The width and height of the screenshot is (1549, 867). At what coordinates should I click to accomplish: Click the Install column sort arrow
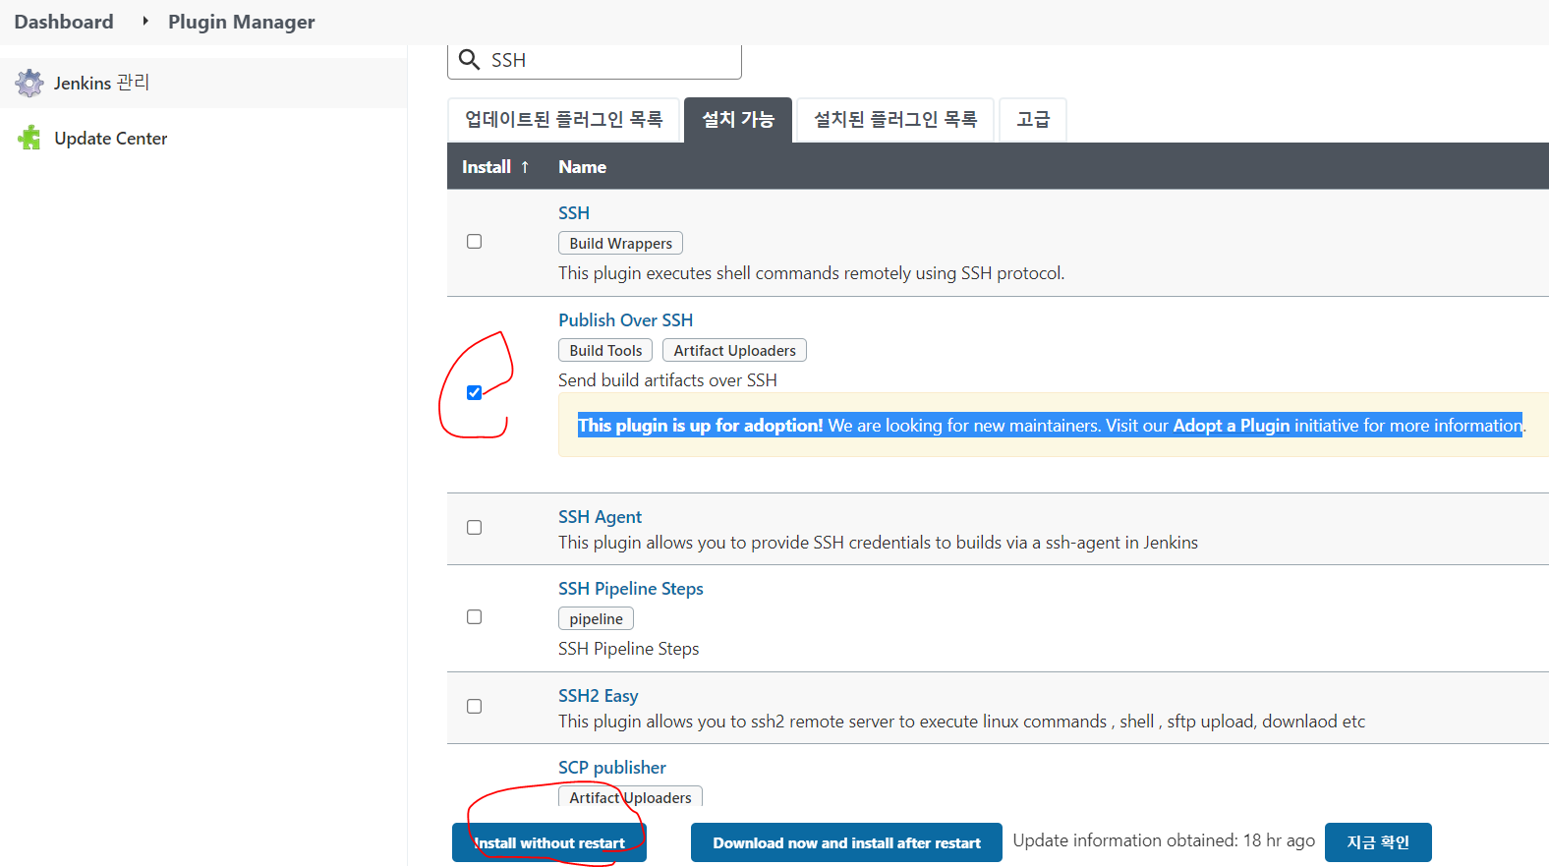tap(525, 167)
